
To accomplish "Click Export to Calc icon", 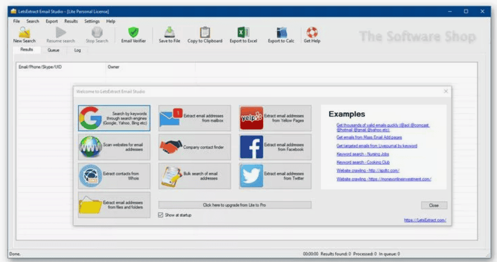I will (x=281, y=35).
